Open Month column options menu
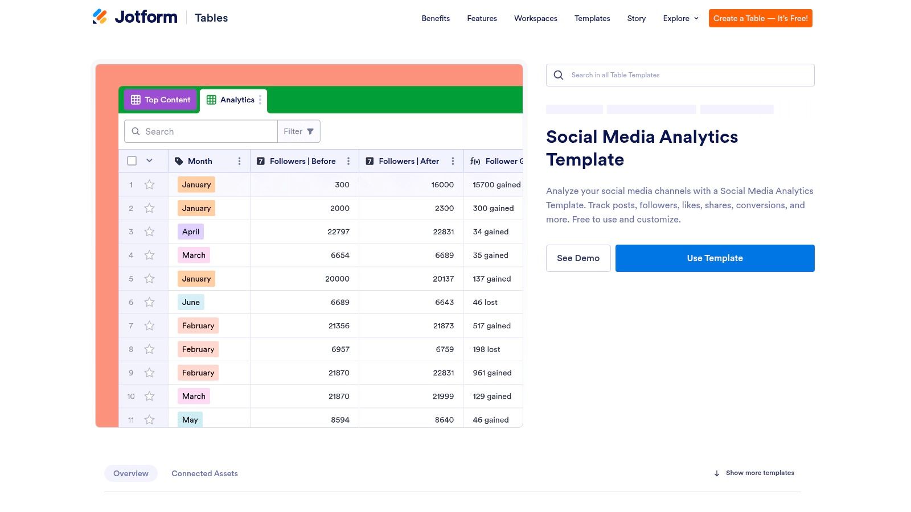Screen dimensions: 911x512 coord(239,161)
